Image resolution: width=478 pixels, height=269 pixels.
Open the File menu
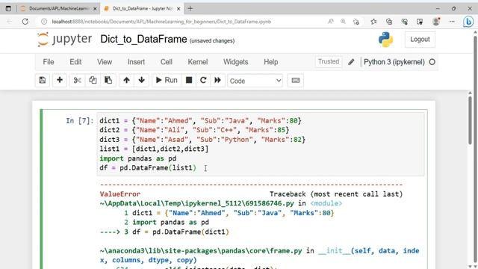(x=49, y=62)
